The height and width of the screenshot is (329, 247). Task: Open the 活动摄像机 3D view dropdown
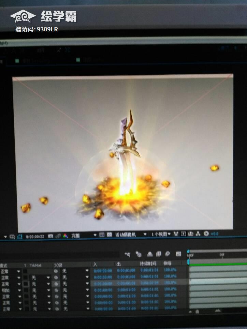(131, 235)
